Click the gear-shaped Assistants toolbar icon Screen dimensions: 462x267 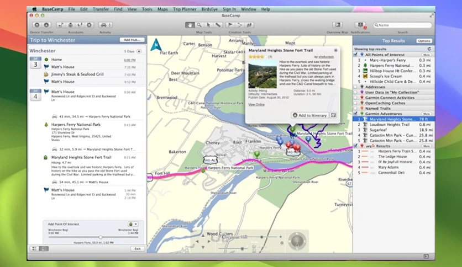90,25
